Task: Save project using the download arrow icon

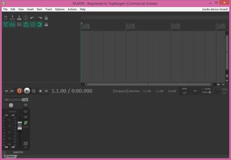Action: pyautogui.click(x=19, y=18)
